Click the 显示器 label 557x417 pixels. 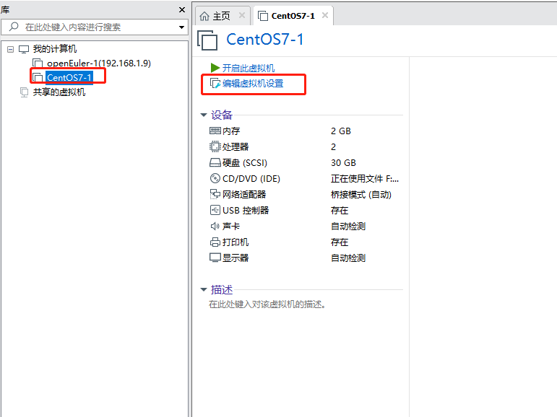pyautogui.click(x=236, y=258)
